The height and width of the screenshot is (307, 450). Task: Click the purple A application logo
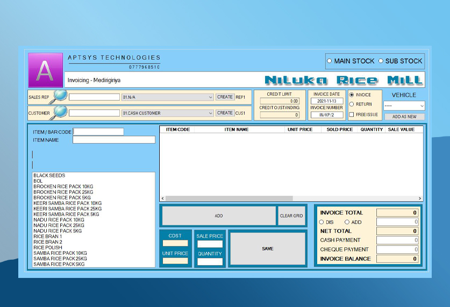click(45, 70)
